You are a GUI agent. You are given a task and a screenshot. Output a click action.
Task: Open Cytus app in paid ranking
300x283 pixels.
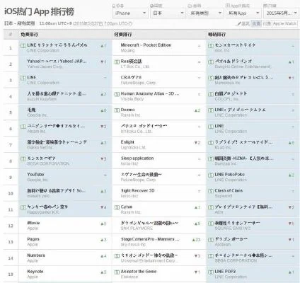(127, 207)
